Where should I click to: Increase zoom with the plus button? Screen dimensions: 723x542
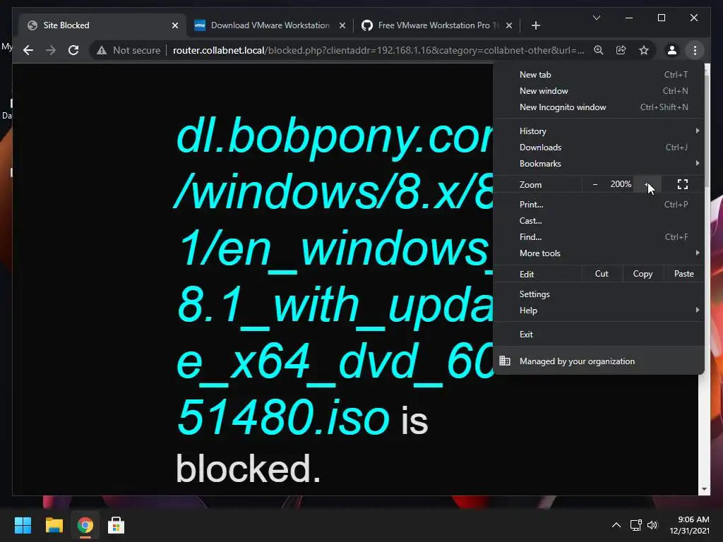647,184
